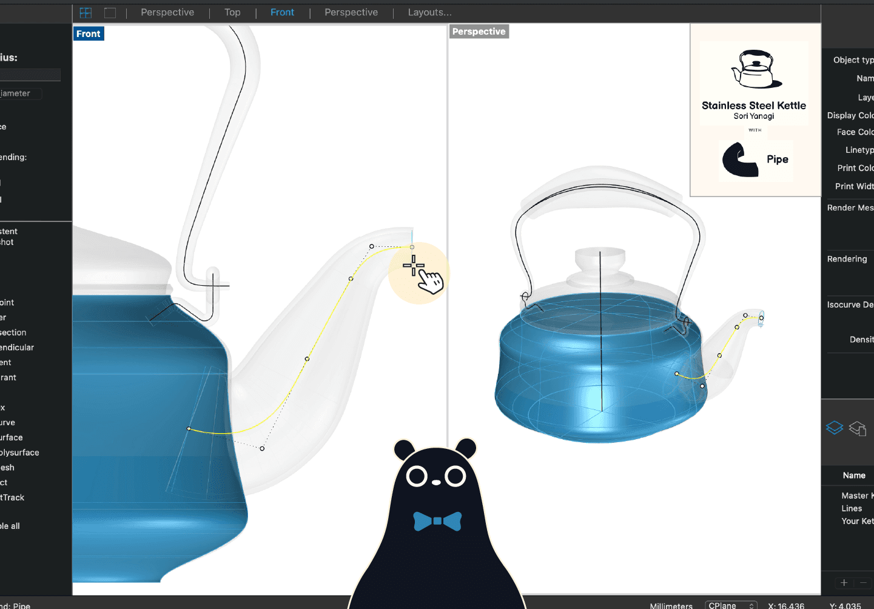Click the Print Width property label
The image size is (874, 609).
pos(854,186)
